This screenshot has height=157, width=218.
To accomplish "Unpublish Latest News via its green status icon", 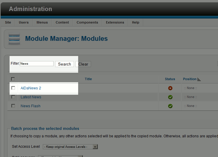I will (x=170, y=97).
